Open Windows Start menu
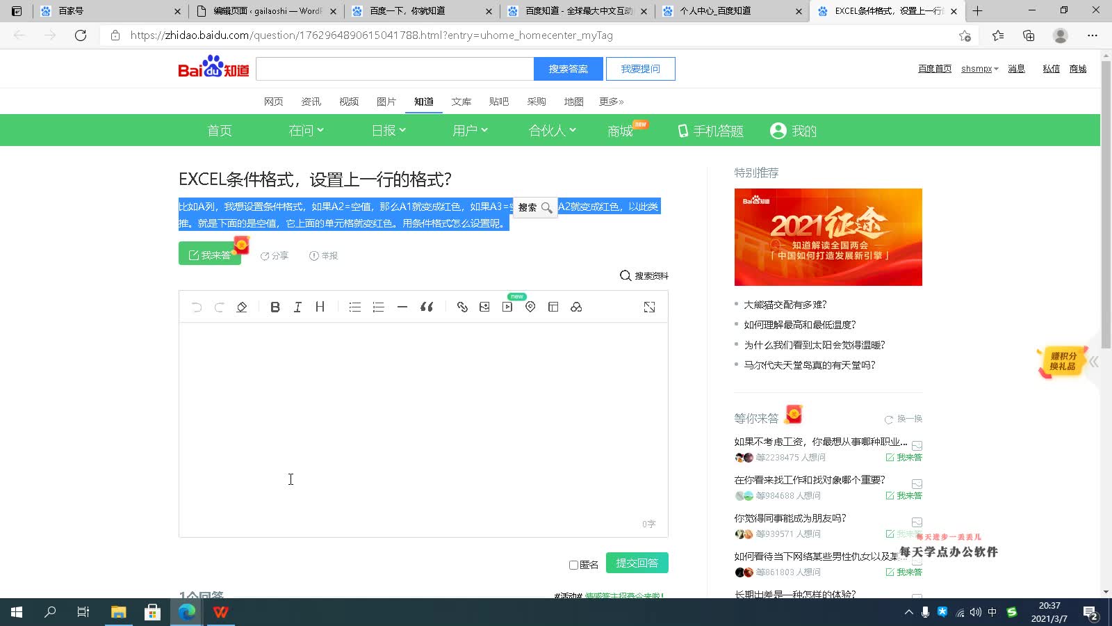Image resolution: width=1112 pixels, height=626 pixels. pos(17,612)
